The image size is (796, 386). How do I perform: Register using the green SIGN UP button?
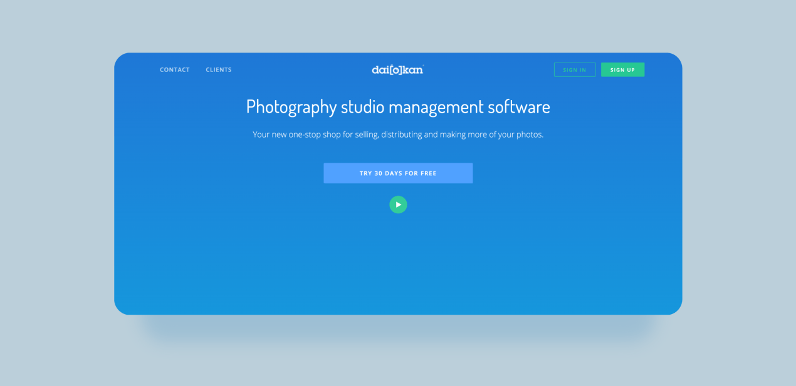click(622, 69)
